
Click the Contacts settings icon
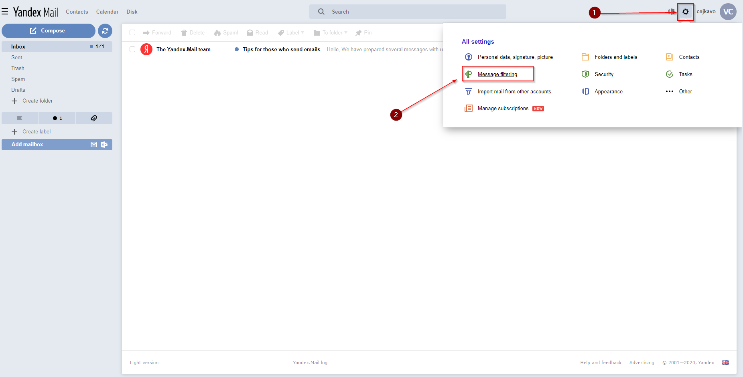(x=670, y=57)
